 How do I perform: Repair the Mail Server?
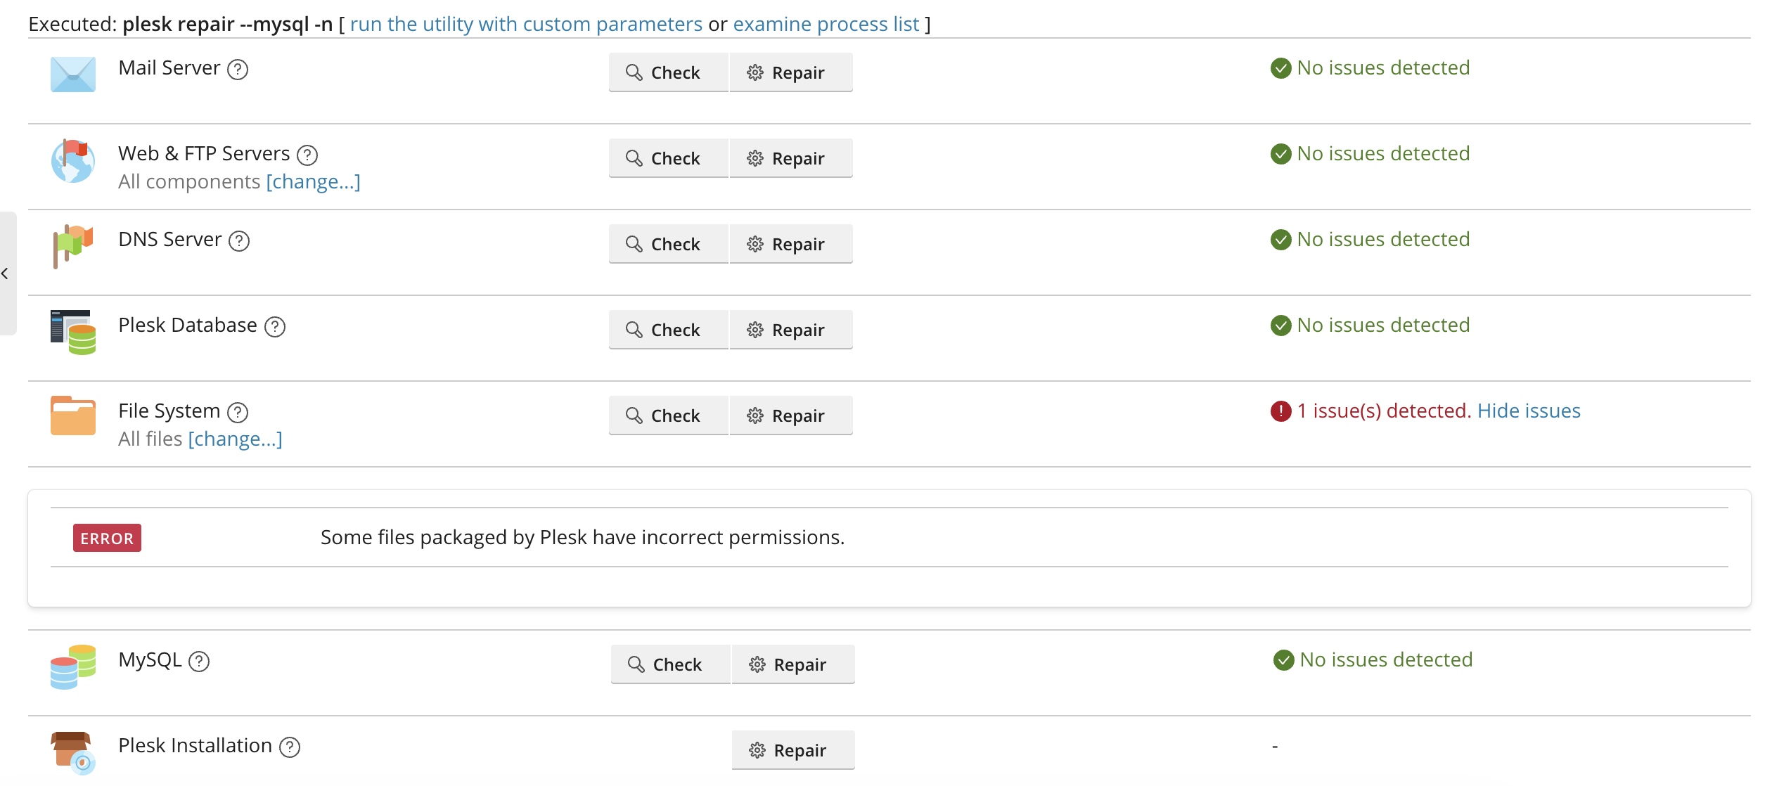pos(791,72)
